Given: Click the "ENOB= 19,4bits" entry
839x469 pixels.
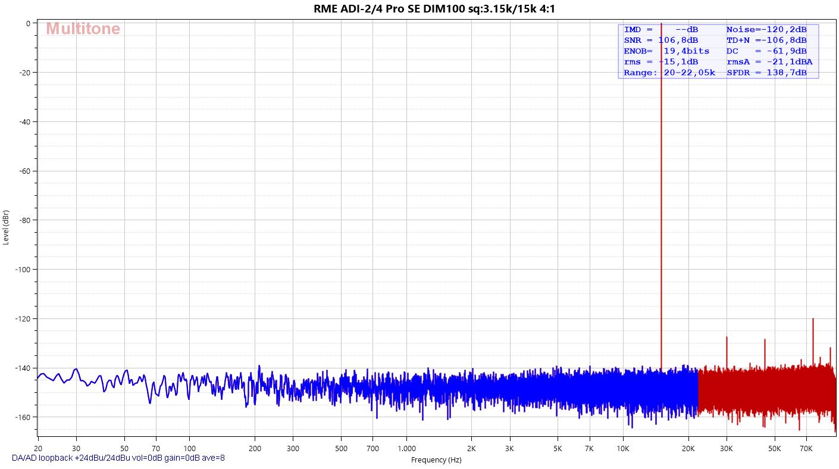Looking at the screenshot, I should pos(666,51).
